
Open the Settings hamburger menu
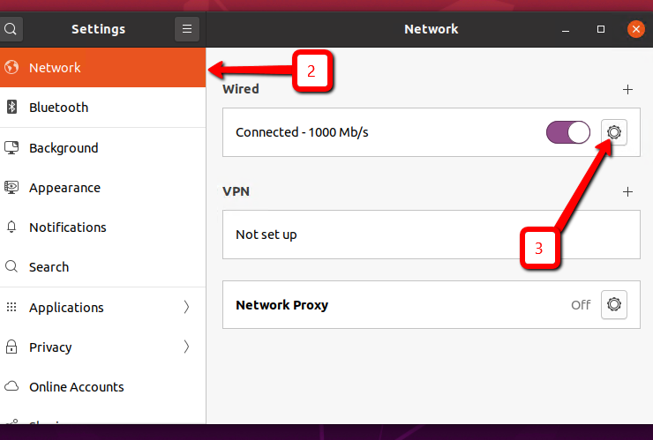187,29
